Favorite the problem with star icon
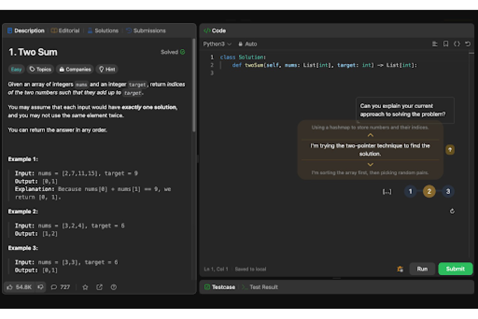 [85, 287]
